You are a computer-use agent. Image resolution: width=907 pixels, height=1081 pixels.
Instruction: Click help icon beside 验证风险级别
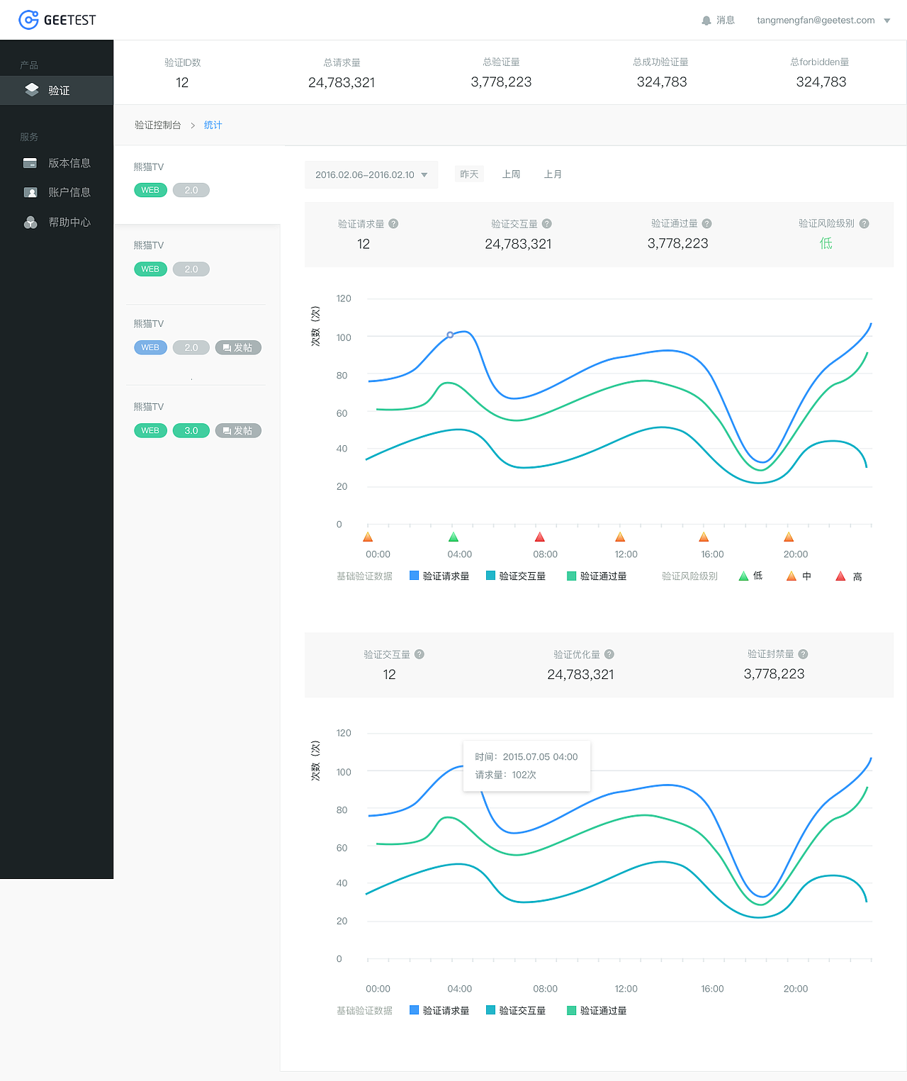coord(864,223)
